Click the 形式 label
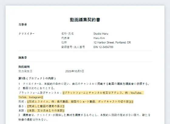The image size is (170, 124). [x=22, y=102]
